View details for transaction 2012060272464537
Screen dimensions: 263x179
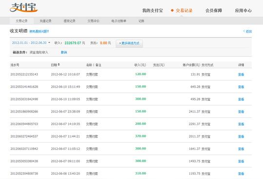point(241,136)
